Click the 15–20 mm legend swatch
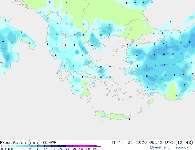The height and width of the screenshot is (150, 195). (48, 146)
